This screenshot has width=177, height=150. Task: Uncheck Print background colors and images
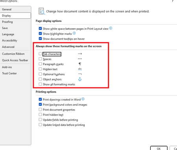(40, 105)
